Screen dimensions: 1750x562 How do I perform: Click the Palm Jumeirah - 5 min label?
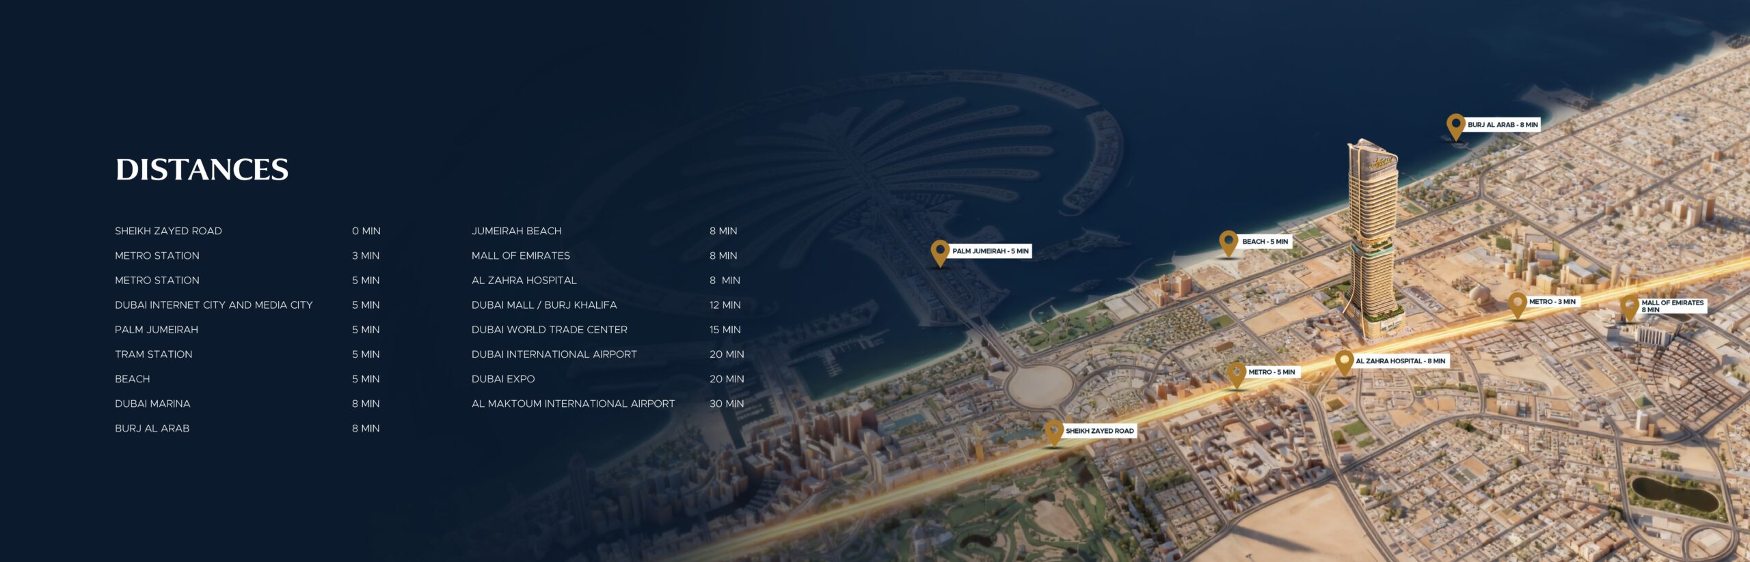coord(990,251)
